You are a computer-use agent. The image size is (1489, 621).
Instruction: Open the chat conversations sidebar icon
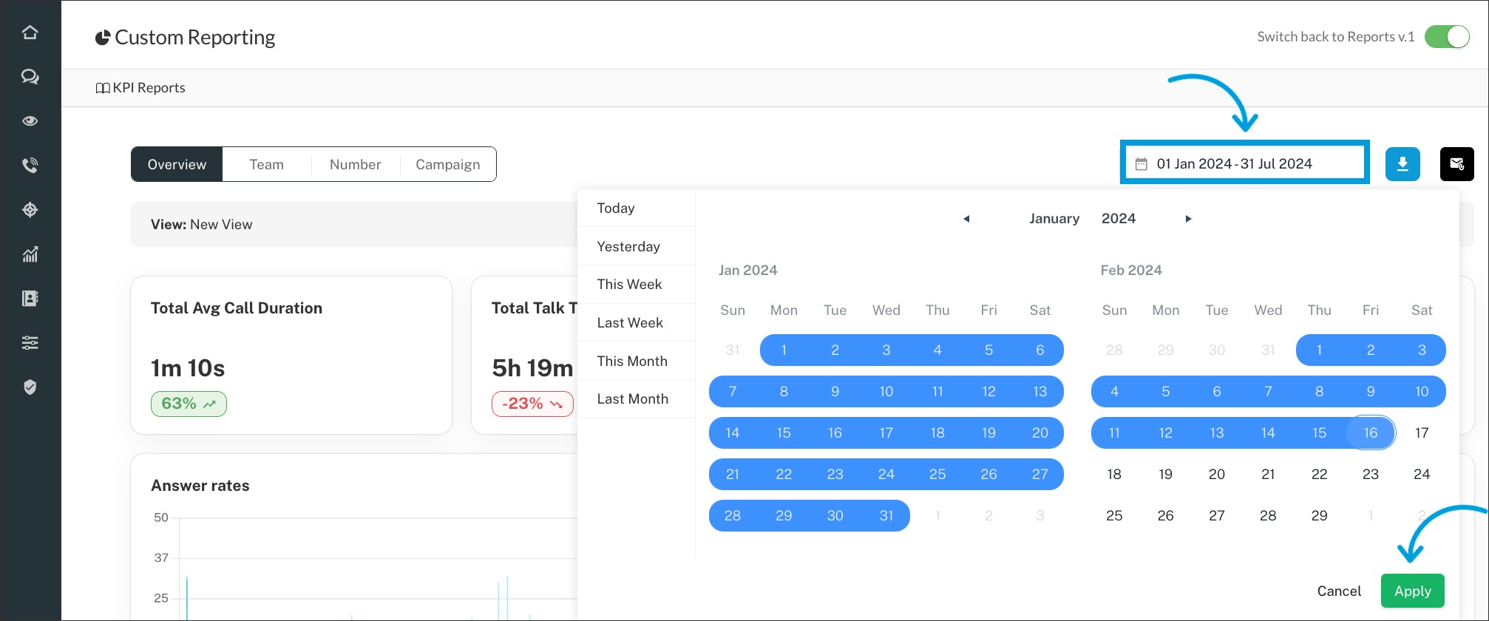pos(30,77)
